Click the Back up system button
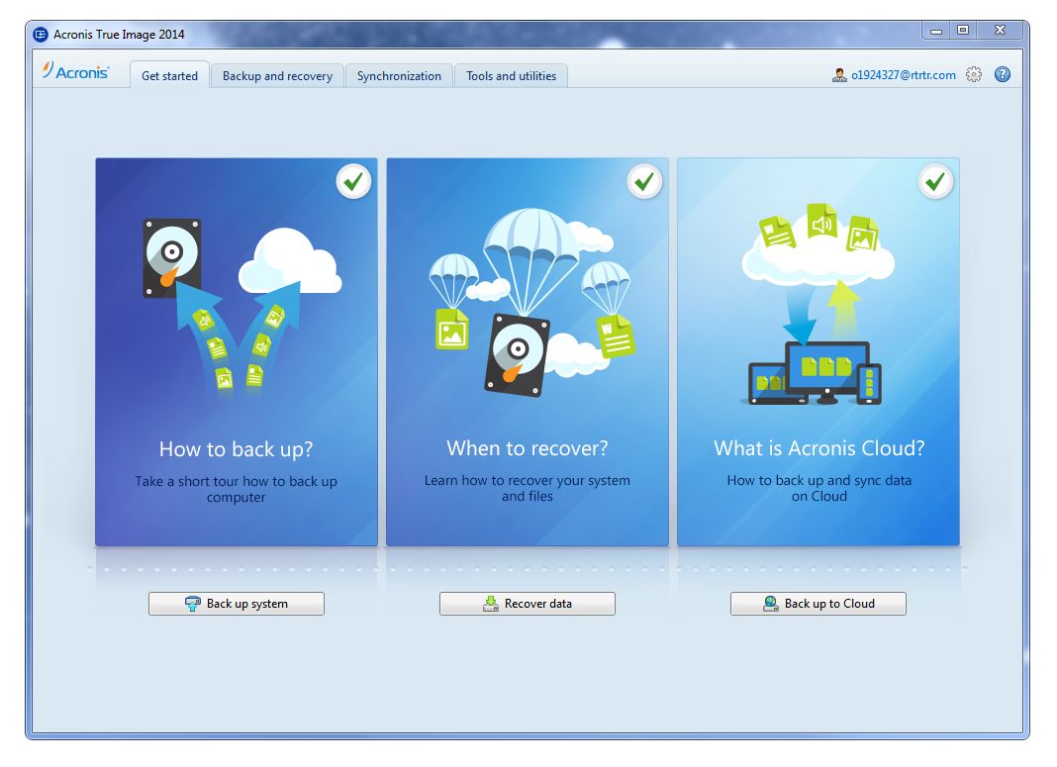The height and width of the screenshot is (767, 1057). click(237, 604)
